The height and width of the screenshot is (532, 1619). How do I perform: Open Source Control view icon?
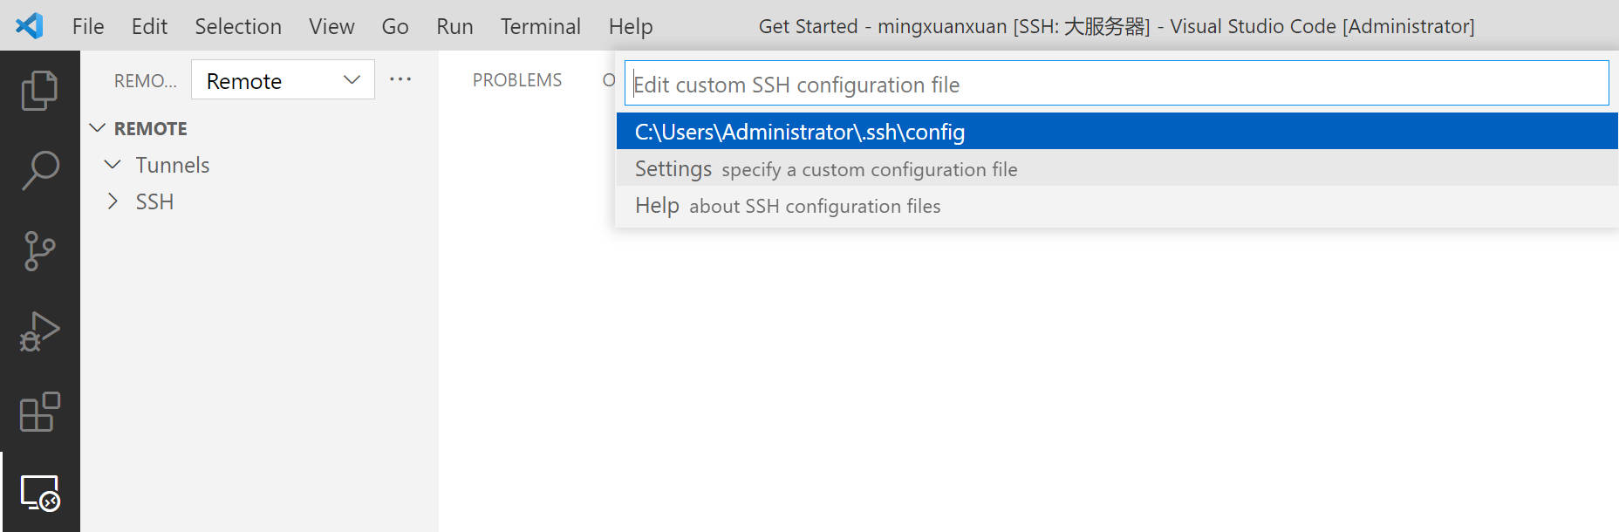coord(39,251)
